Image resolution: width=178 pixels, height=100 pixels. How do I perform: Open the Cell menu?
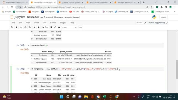44,23
